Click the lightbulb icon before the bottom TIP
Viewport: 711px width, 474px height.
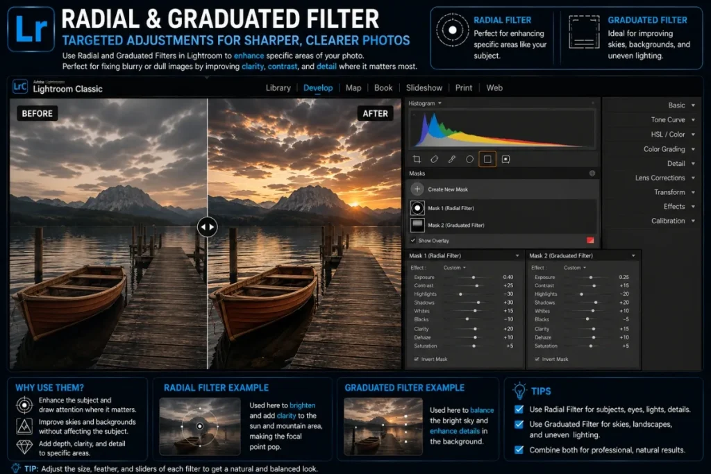(x=16, y=468)
